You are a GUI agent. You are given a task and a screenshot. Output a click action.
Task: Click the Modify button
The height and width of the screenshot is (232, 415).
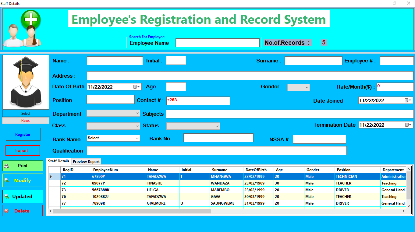coord(23,180)
